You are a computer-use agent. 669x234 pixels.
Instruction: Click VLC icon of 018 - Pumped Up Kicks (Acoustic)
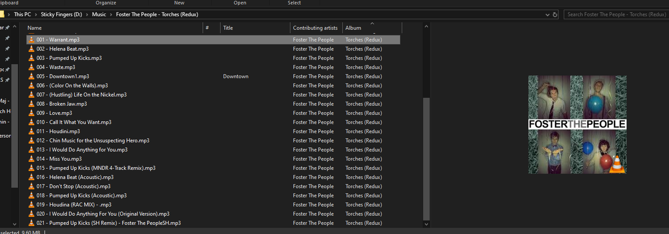click(31, 195)
